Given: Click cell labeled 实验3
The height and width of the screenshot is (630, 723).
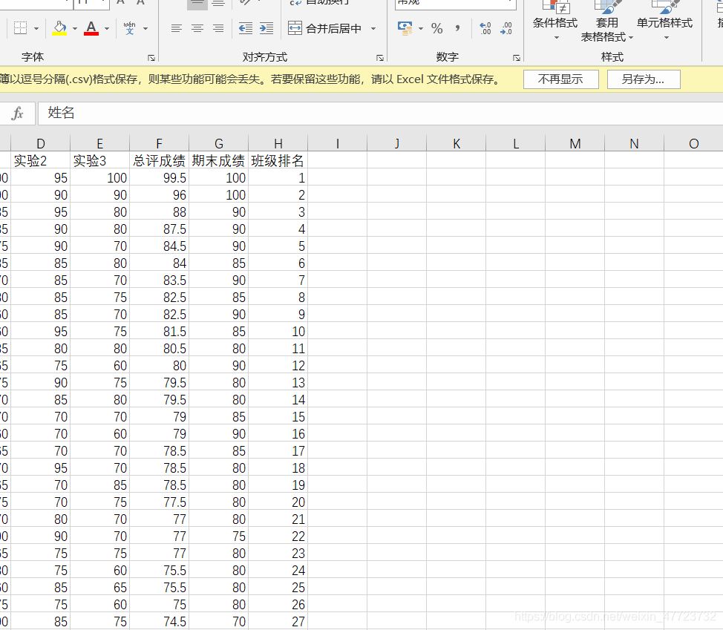Looking at the screenshot, I should [x=99, y=160].
